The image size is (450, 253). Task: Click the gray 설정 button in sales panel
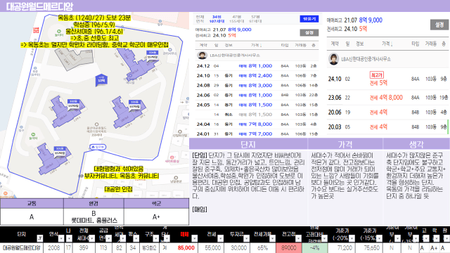pos(309,32)
